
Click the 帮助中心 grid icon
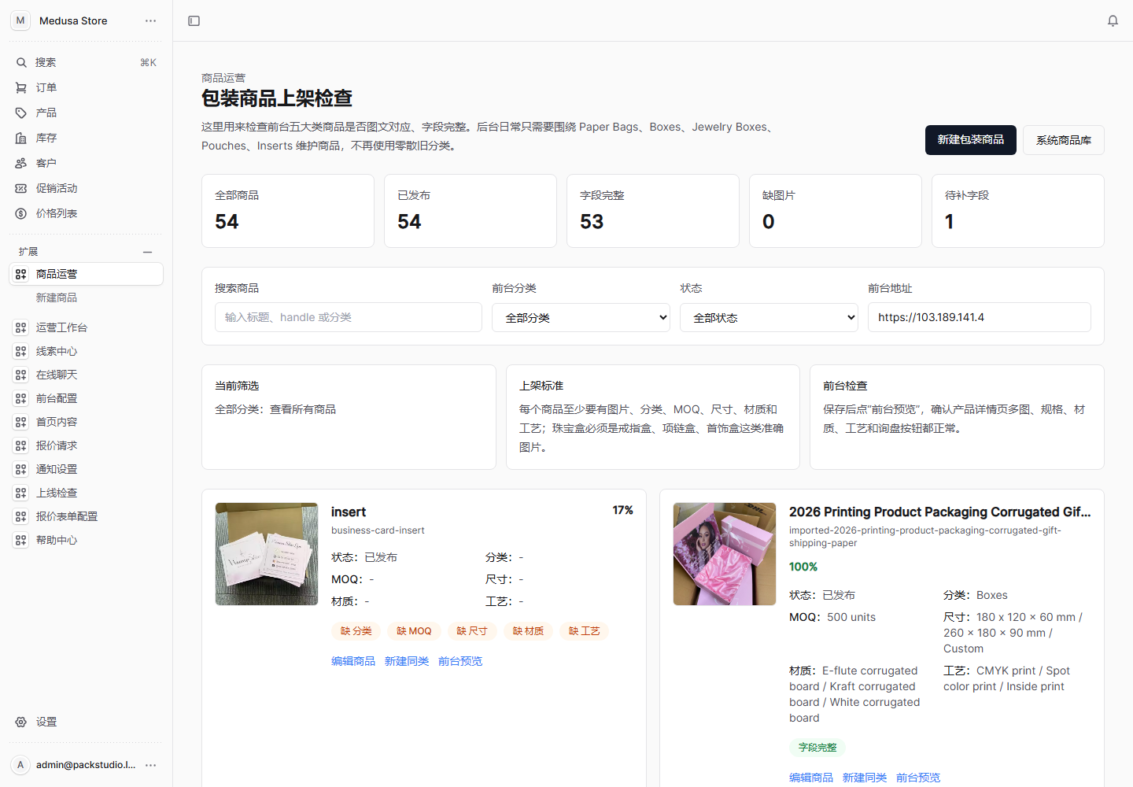[x=21, y=540]
